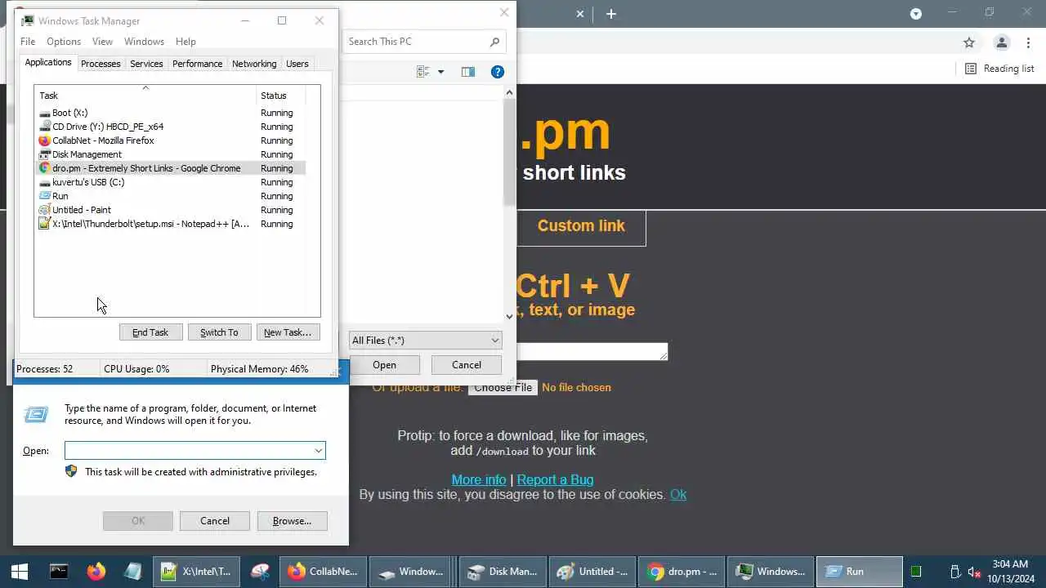The height and width of the screenshot is (588, 1046).
Task: Select the Untitled - Paint task row
Action: click(x=172, y=210)
